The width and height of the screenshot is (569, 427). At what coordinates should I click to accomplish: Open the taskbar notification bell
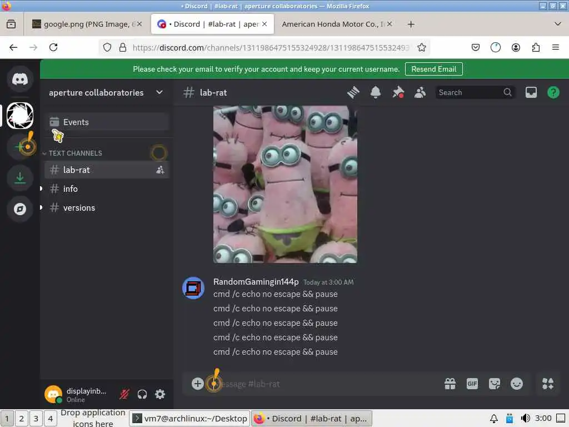point(493,419)
